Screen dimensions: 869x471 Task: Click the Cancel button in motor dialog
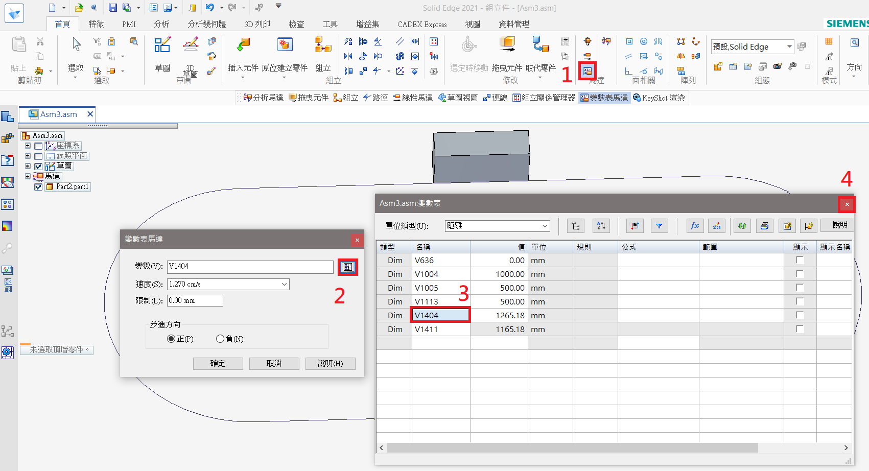[274, 363]
